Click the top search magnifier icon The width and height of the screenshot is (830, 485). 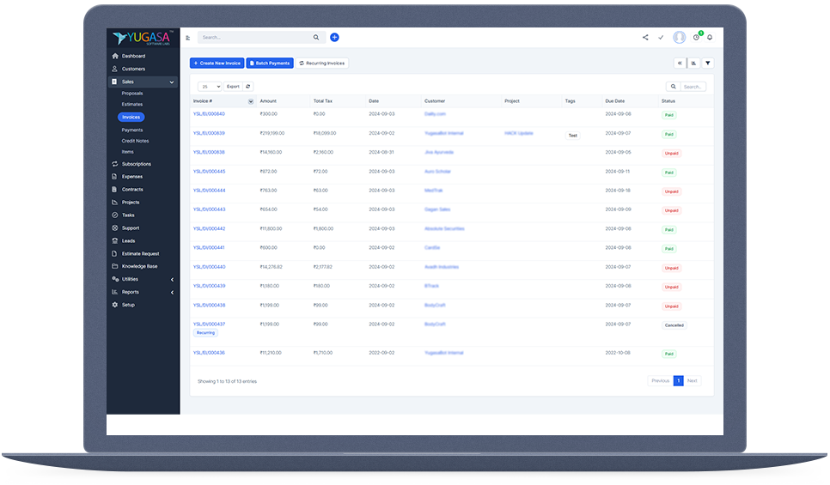(316, 38)
